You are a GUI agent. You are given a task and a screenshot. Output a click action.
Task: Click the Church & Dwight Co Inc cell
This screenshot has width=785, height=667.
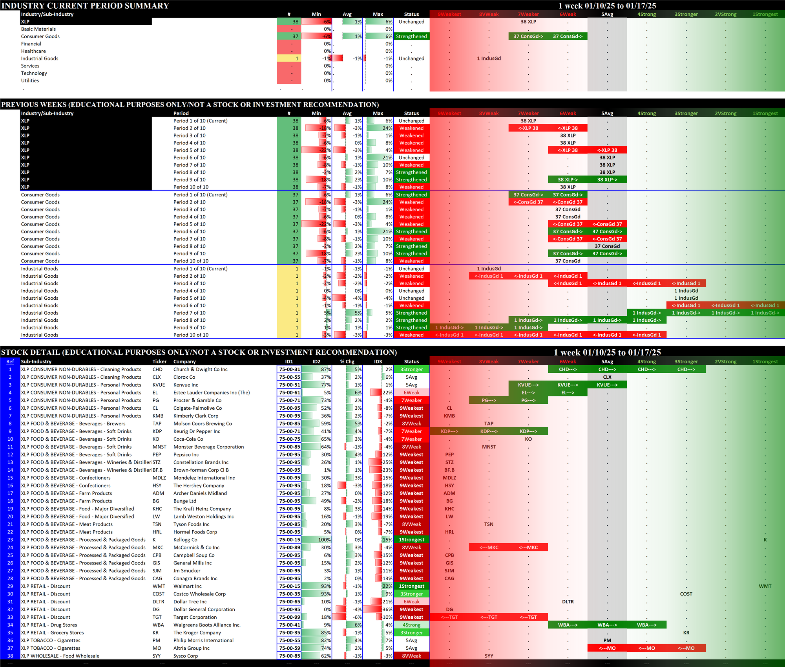point(200,369)
